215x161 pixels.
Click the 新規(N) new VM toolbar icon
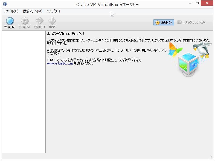coord(10,21)
